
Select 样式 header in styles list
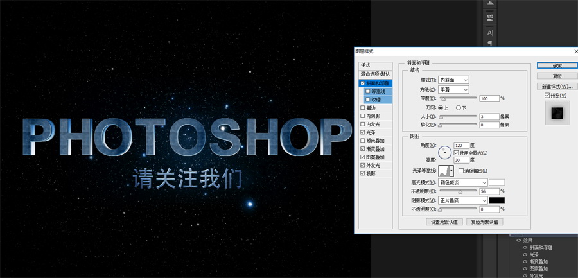point(375,65)
